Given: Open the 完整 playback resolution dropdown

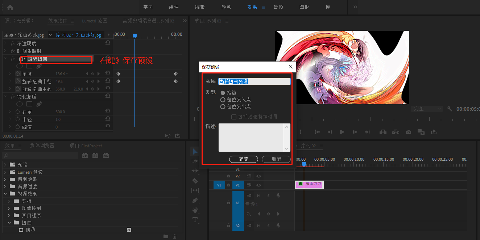Looking at the screenshot, I should tap(427, 109).
